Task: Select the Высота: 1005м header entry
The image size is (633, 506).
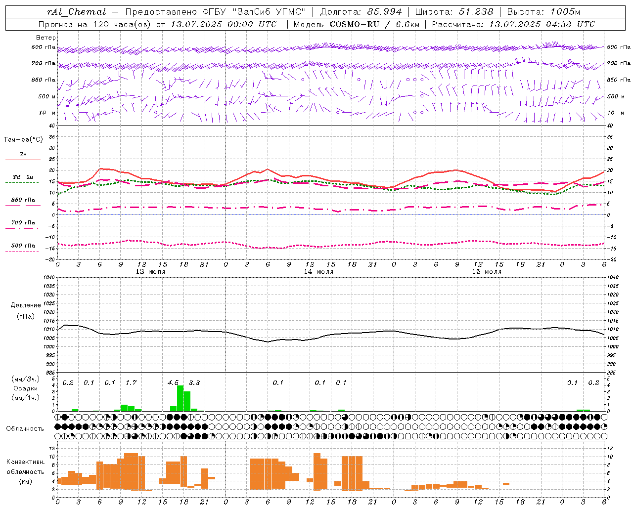Action: [x=543, y=12]
